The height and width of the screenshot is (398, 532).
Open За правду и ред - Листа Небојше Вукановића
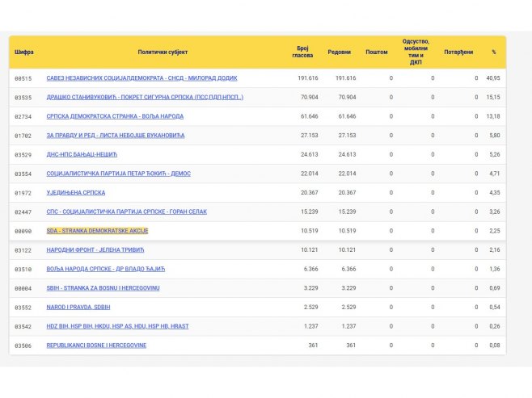[x=116, y=136]
